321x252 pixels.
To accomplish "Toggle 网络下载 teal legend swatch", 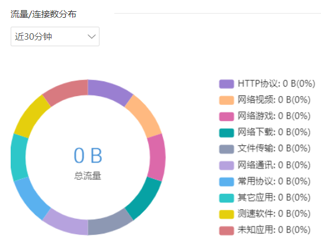I will [x=226, y=133].
